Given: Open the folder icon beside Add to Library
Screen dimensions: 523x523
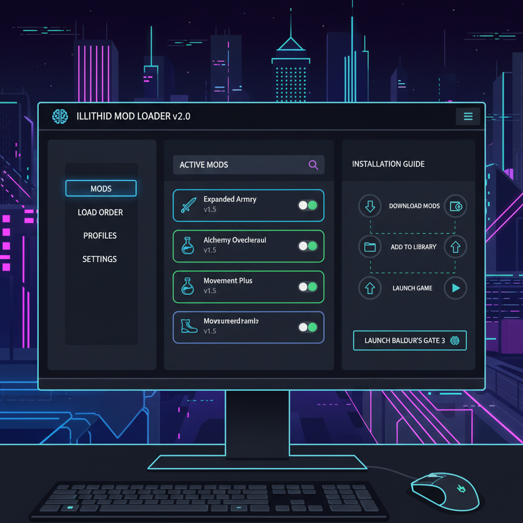Looking at the screenshot, I should pyautogui.click(x=369, y=247).
